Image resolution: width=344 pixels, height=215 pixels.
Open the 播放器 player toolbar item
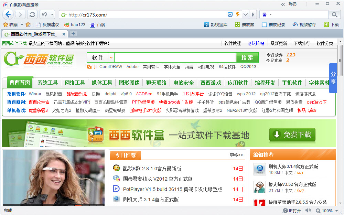244,24
